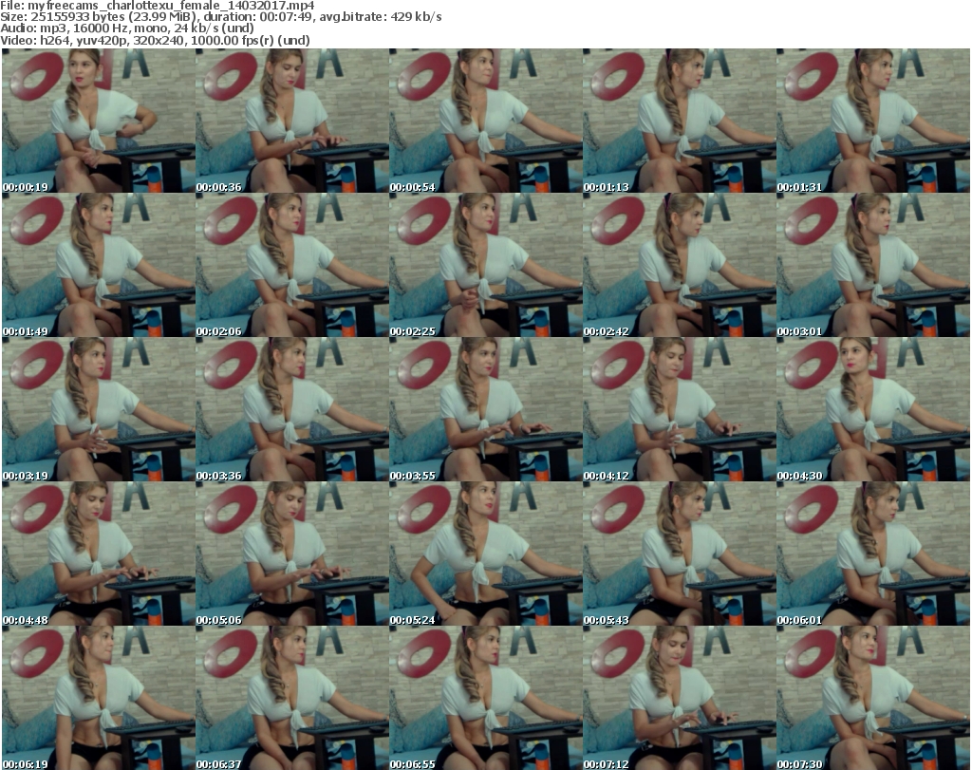The image size is (972, 770).
Task: Select thumbnail frame at 00:01:13
Action: pos(679,121)
